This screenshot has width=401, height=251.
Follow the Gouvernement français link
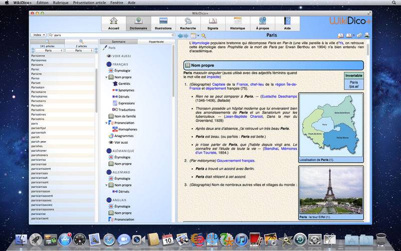tap(236, 161)
